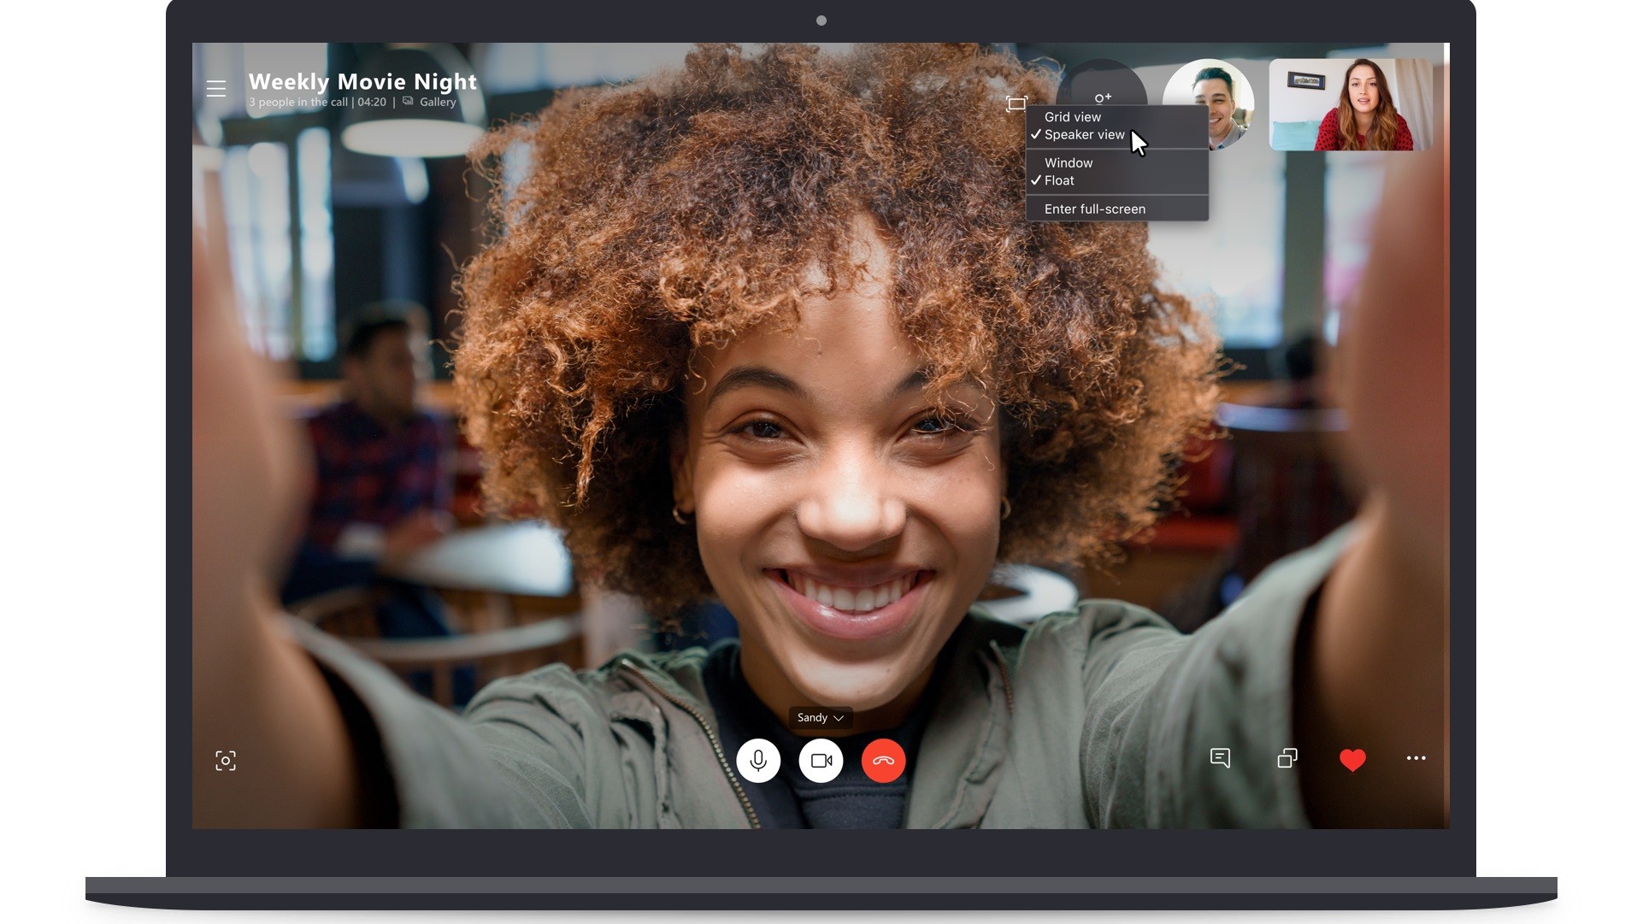Open the chat conversation panel
This screenshot has height=924, width=1643.
point(1221,758)
